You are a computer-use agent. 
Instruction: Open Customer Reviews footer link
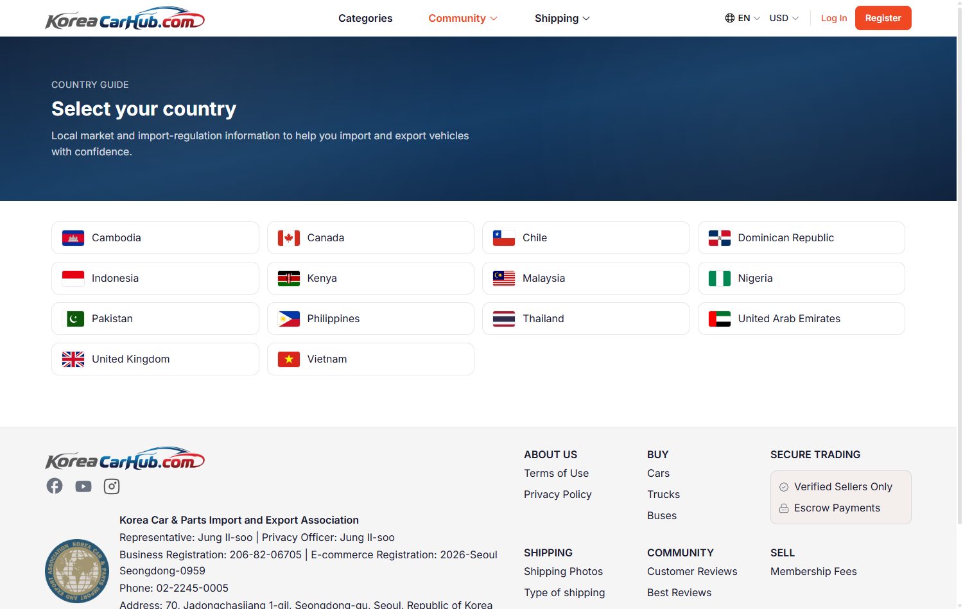coord(692,571)
